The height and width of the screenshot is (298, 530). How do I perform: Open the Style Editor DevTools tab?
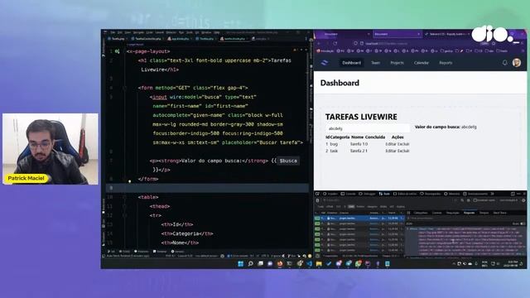(x=405, y=194)
